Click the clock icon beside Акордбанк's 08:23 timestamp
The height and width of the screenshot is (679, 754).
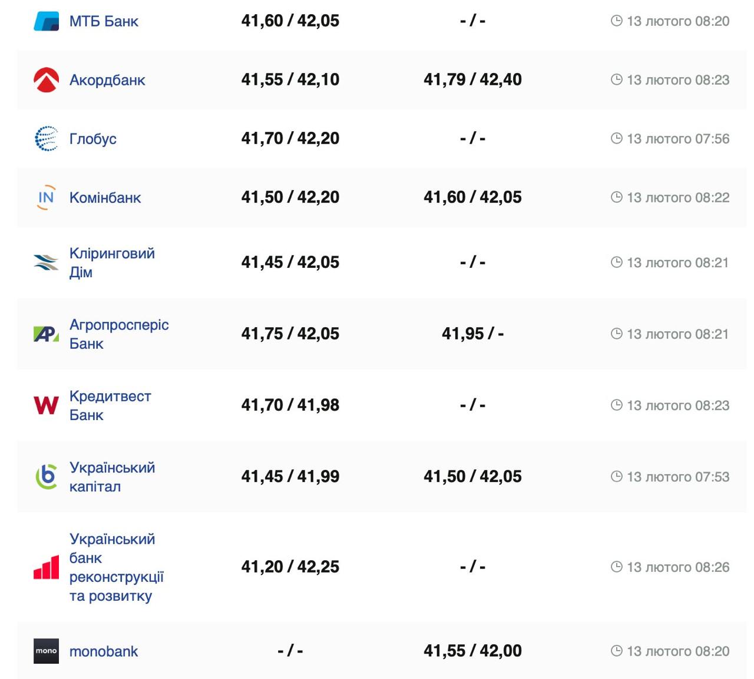click(x=617, y=79)
